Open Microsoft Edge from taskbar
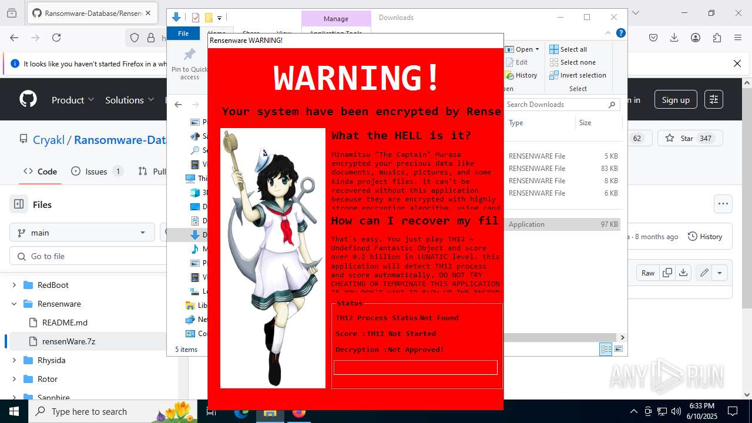Screen dimensions: 752x423 (241, 411)
